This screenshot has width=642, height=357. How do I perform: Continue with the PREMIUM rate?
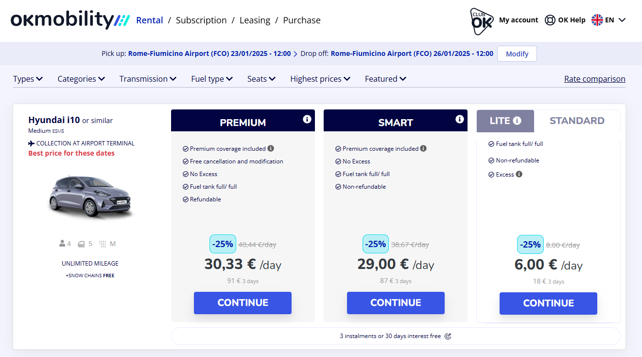pos(243,303)
